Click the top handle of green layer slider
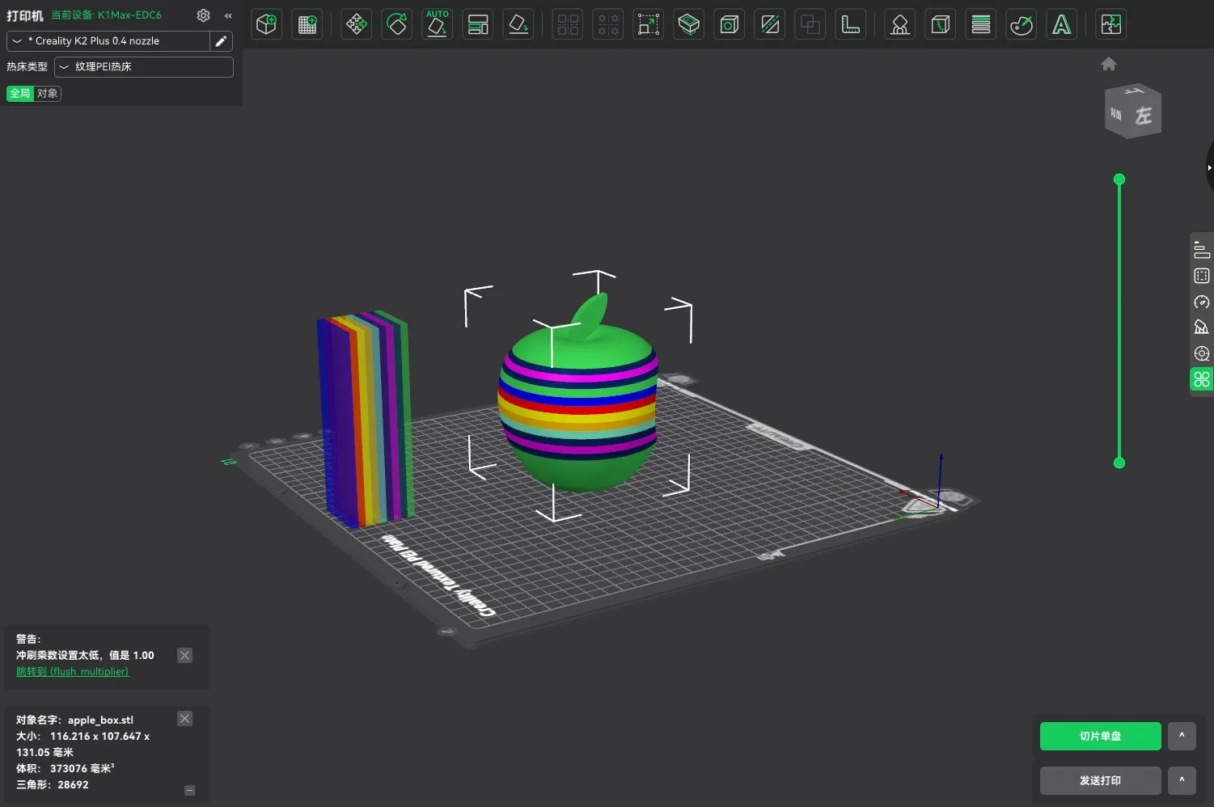 click(x=1119, y=180)
